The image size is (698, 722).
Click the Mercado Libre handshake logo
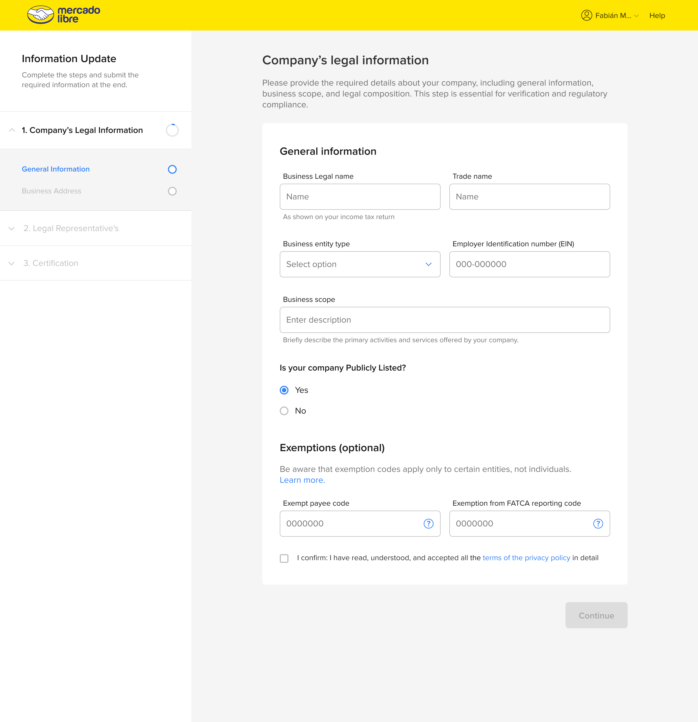click(x=41, y=15)
